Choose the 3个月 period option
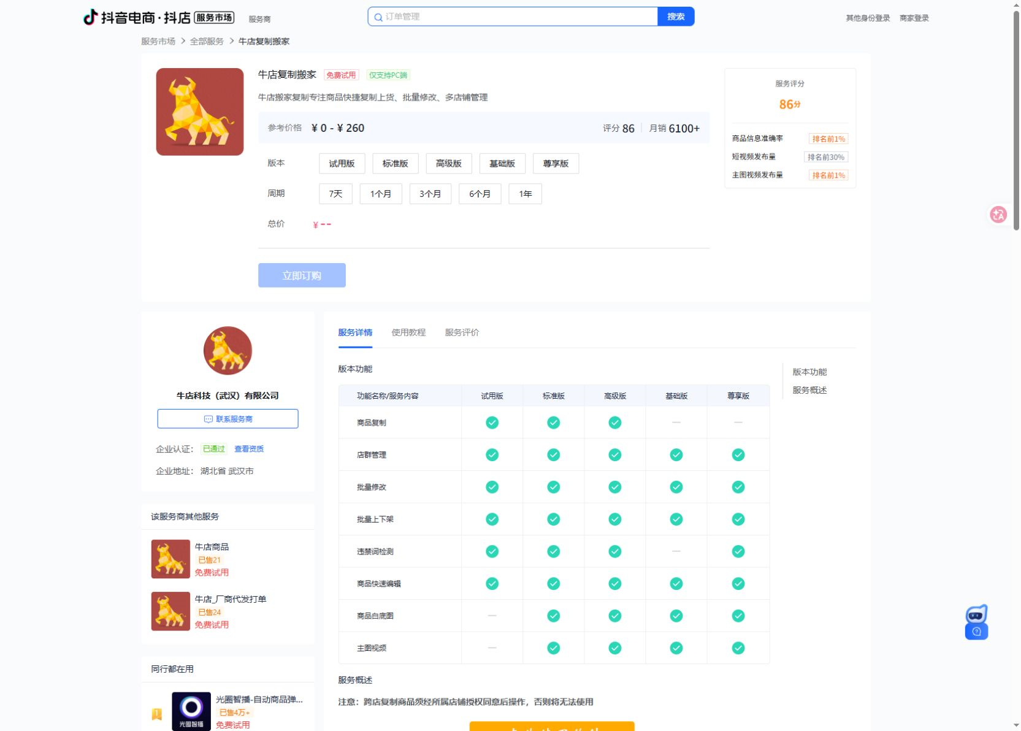The height and width of the screenshot is (731, 1021). [x=430, y=194]
